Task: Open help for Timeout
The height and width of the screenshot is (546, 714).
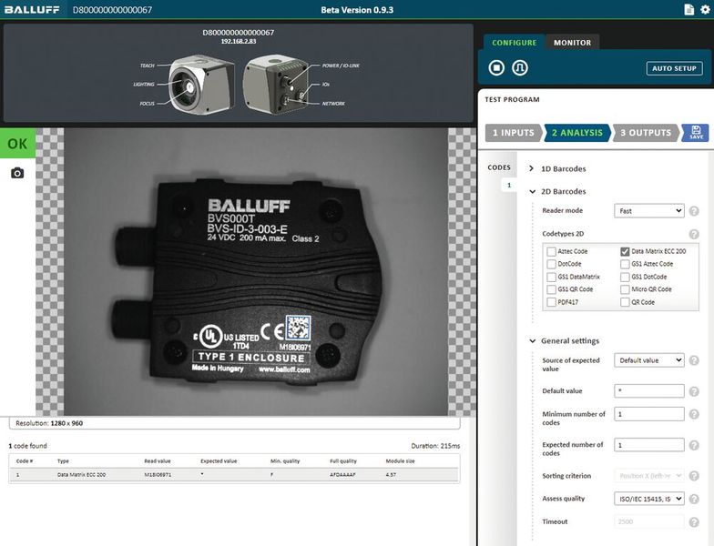Action: [x=694, y=522]
